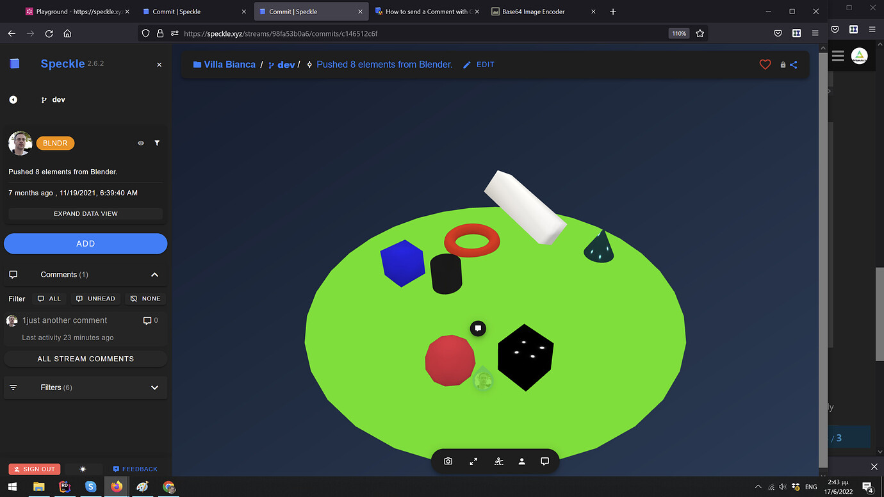The width and height of the screenshot is (884, 497).
Task: Click EXPAND DATA VIEW button
Action: [x=86, y=214]
